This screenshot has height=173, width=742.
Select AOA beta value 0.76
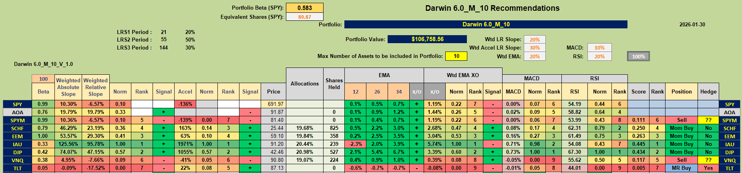click(43, 112)
